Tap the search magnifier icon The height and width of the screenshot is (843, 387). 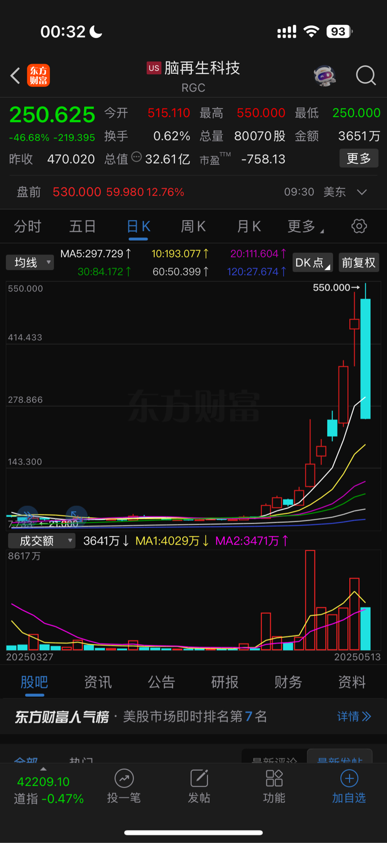click(366, 76)
